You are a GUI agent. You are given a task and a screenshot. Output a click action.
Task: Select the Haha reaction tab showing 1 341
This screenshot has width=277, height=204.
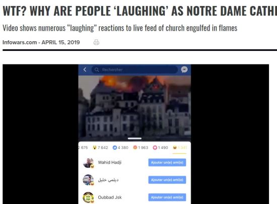(x=180, y=148)
